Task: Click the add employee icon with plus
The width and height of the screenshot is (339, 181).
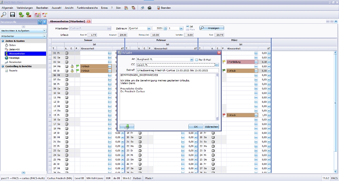Action: (x=21, y=15)
